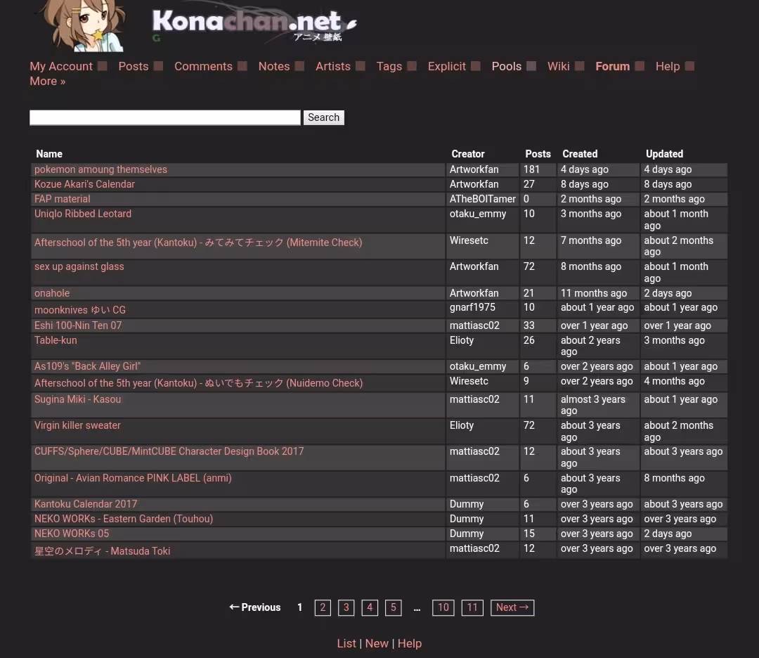Screen dimensions: 759x658
Task: Expand the More » navigation link
Action: (48, 82)
